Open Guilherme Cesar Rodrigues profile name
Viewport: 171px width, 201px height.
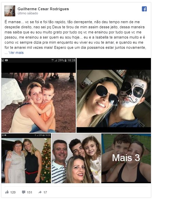43,9
